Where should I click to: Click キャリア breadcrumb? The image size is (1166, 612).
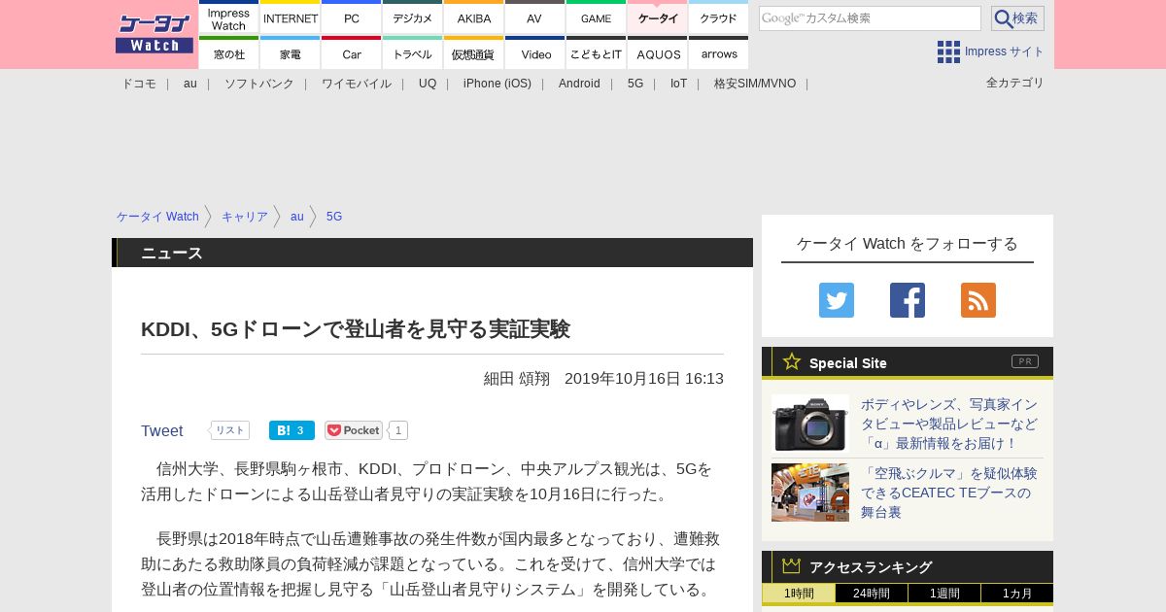(x=245, y=217)
